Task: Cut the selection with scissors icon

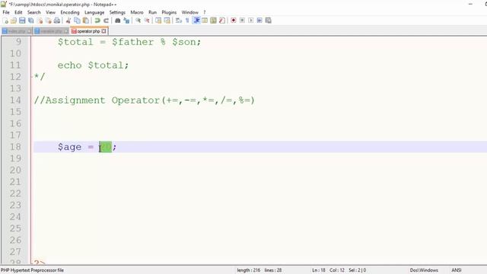Action: click(x=68, y=21)
